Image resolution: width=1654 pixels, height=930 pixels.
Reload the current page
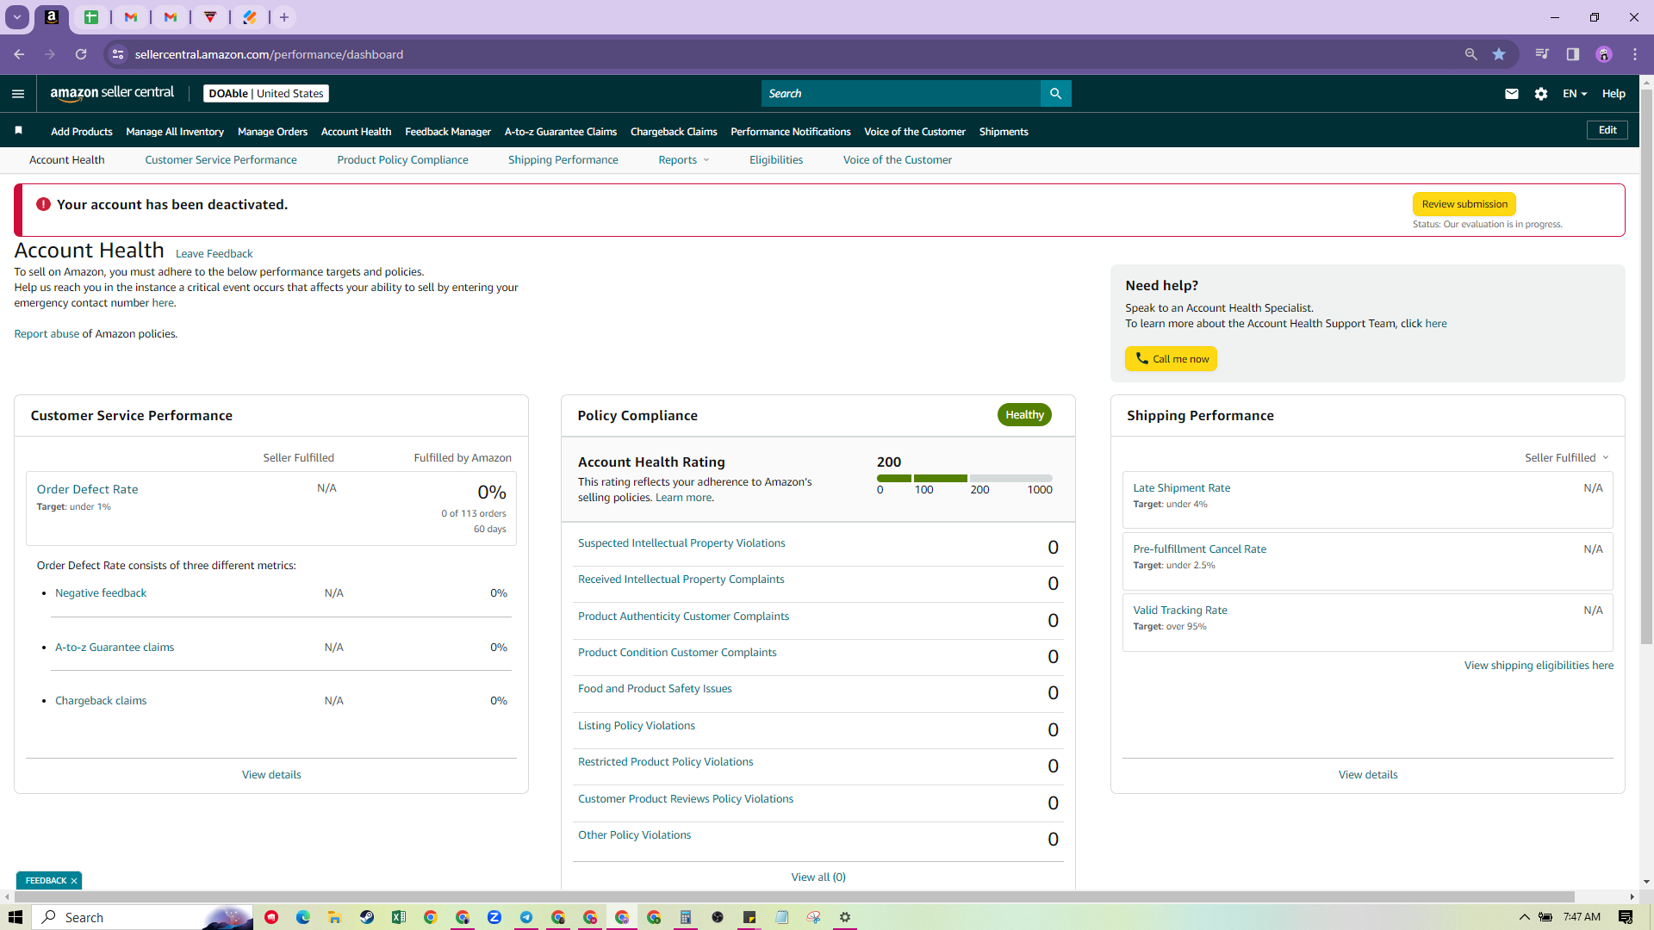click(81, 54)
